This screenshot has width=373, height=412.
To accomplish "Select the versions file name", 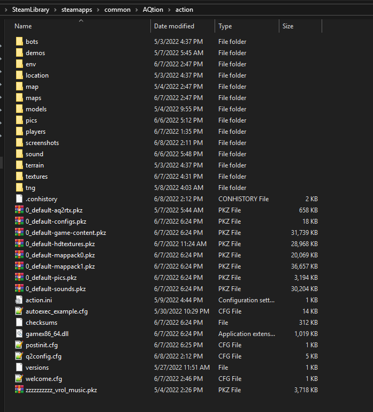I will point(37,368).
